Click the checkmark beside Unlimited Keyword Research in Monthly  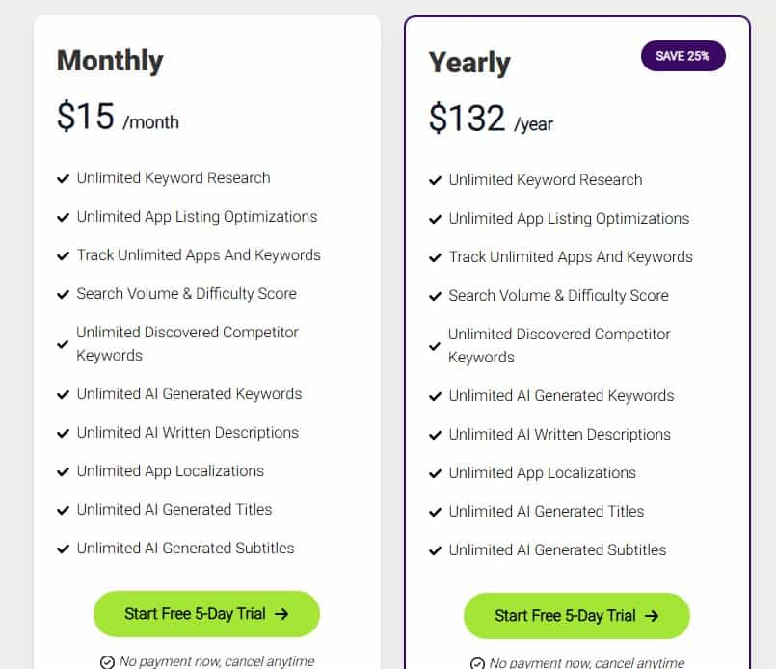point(64,178)
